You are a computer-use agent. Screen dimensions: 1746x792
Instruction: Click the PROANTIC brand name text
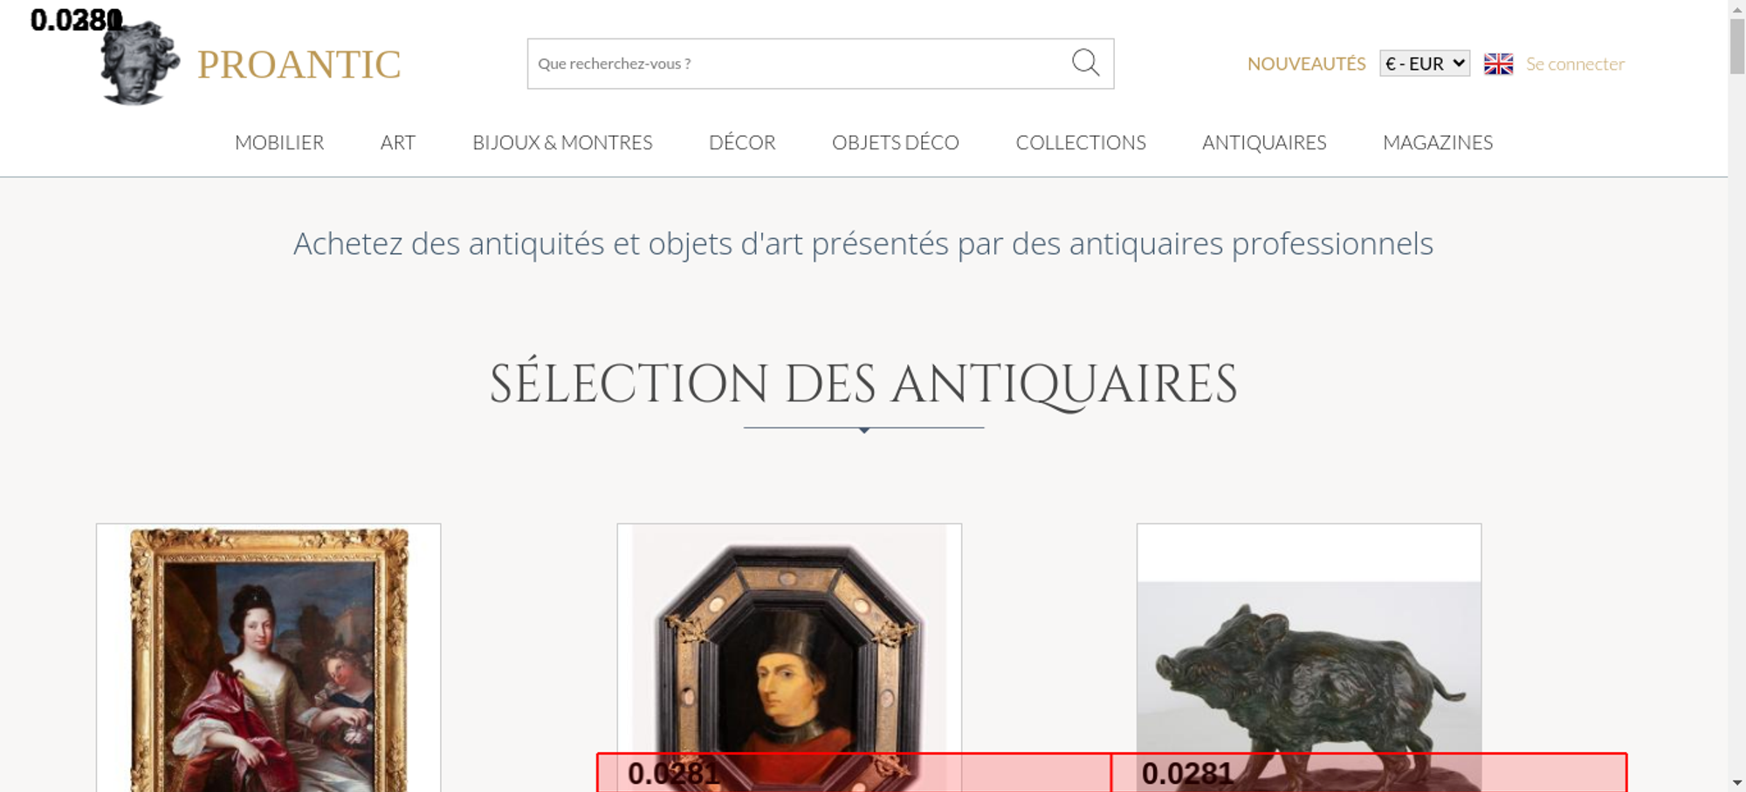(299, 65)
